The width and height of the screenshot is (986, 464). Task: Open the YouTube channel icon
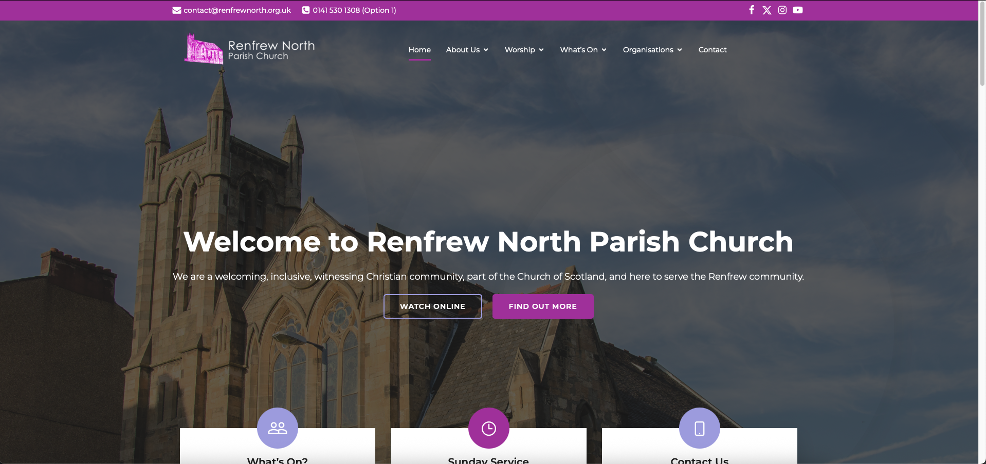pyautogui.click(x=797, y=10)
